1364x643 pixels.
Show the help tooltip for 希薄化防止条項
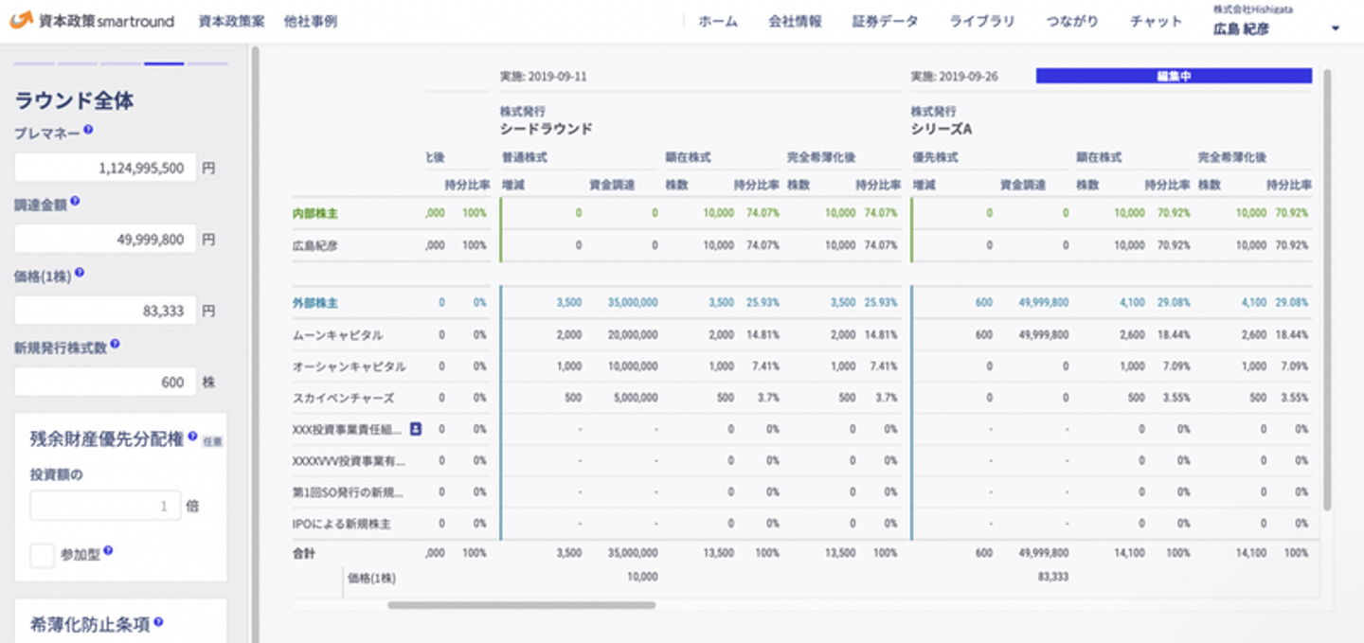coord(158,623)
